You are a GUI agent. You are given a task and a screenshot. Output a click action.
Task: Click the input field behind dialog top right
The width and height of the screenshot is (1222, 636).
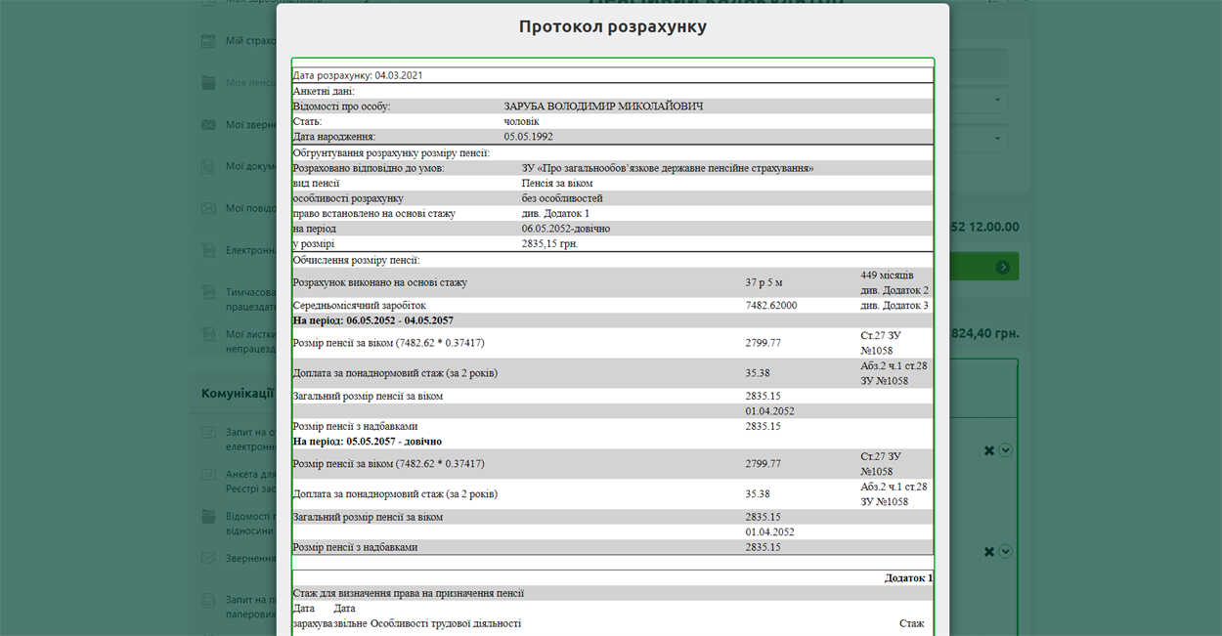(979, 64)
